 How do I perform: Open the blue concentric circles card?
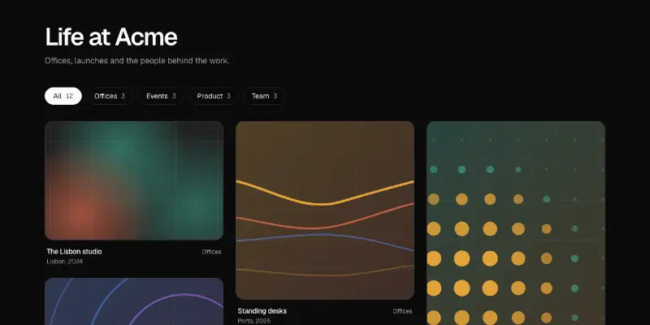[x=134, y=301]
